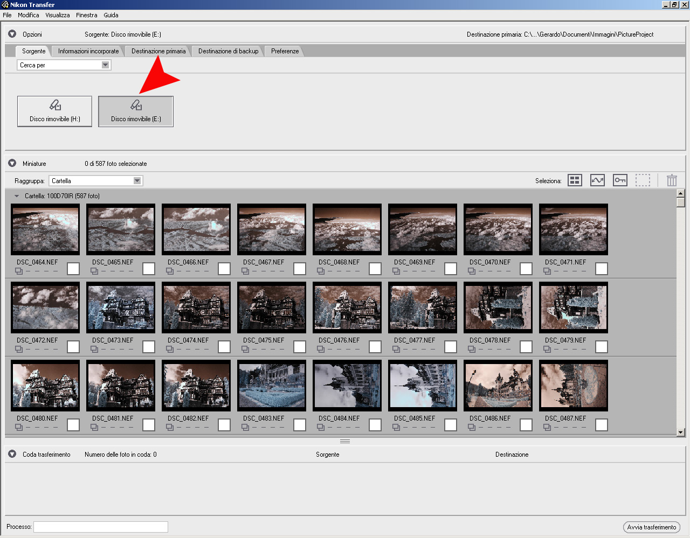Click the small status icon under DSC_0487.NEF
This screenshot has width=690, height=538.
point(547,427)
